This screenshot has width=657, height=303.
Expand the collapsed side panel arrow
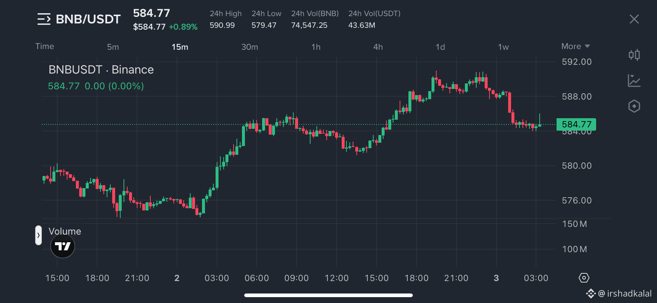coord(38,235)
